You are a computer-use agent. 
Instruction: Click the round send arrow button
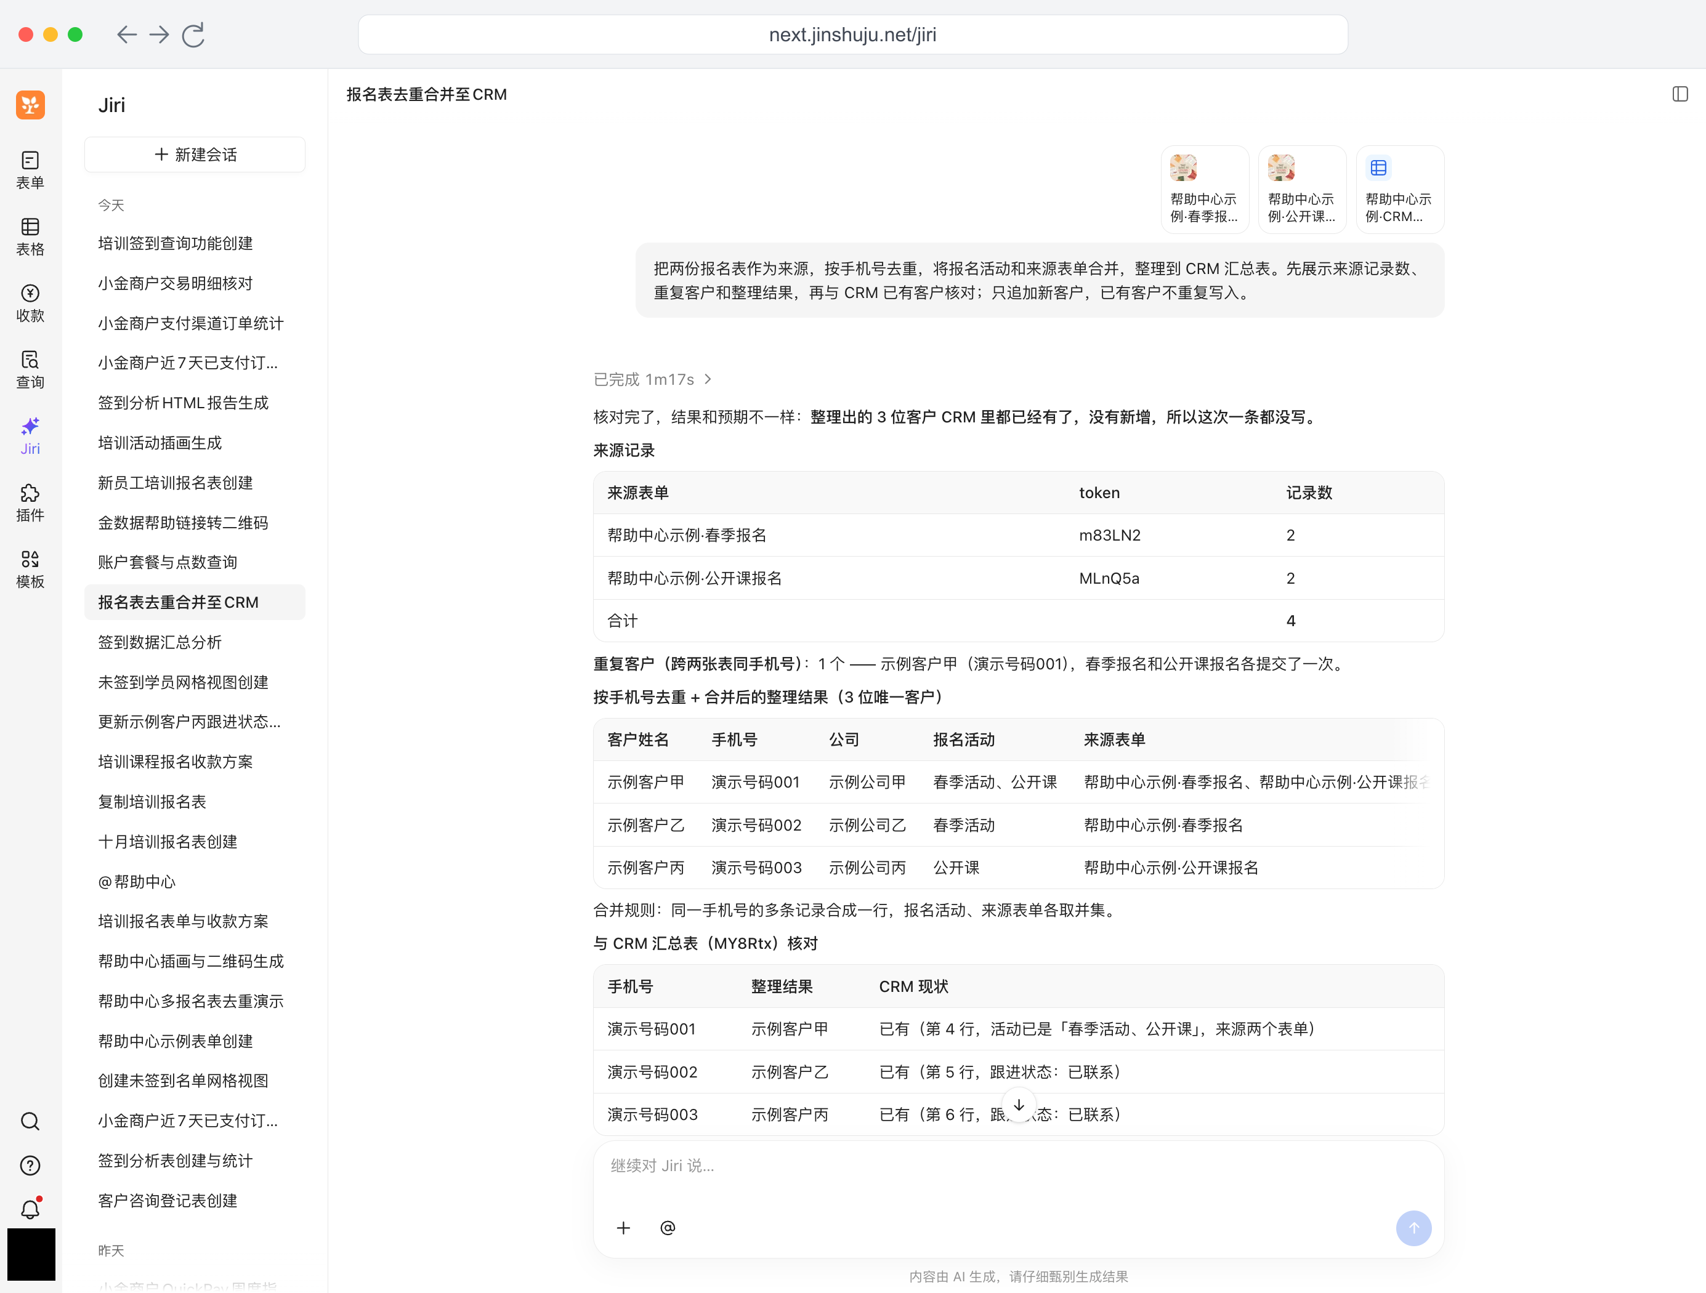click(1413, 1228)
